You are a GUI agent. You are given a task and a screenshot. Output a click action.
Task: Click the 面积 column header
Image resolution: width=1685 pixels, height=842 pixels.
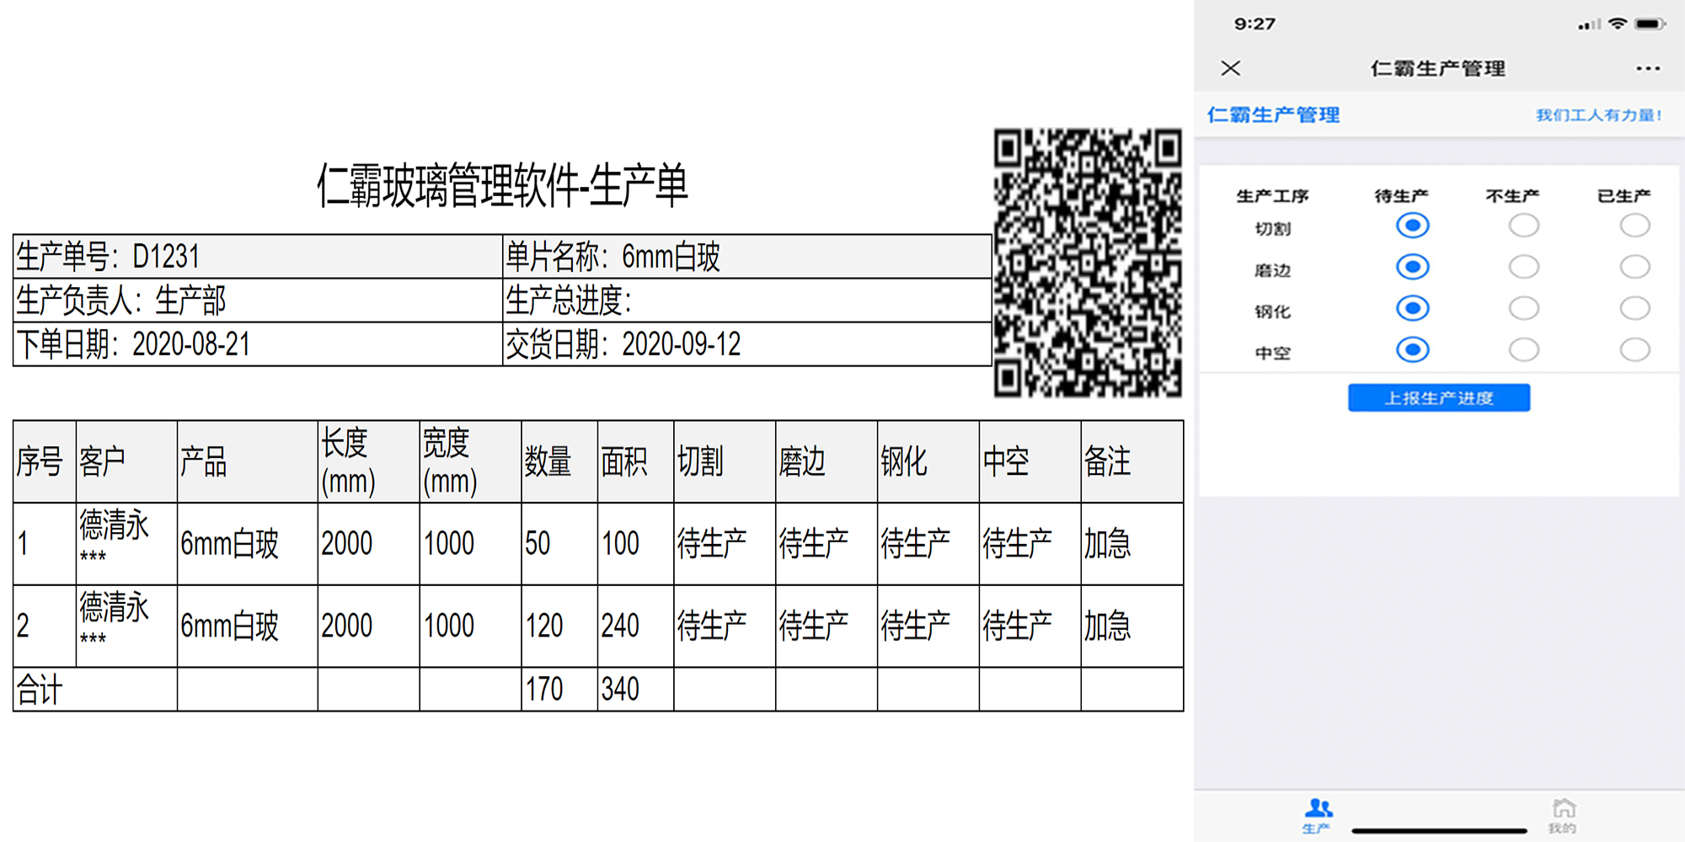[x=636, y=462]
